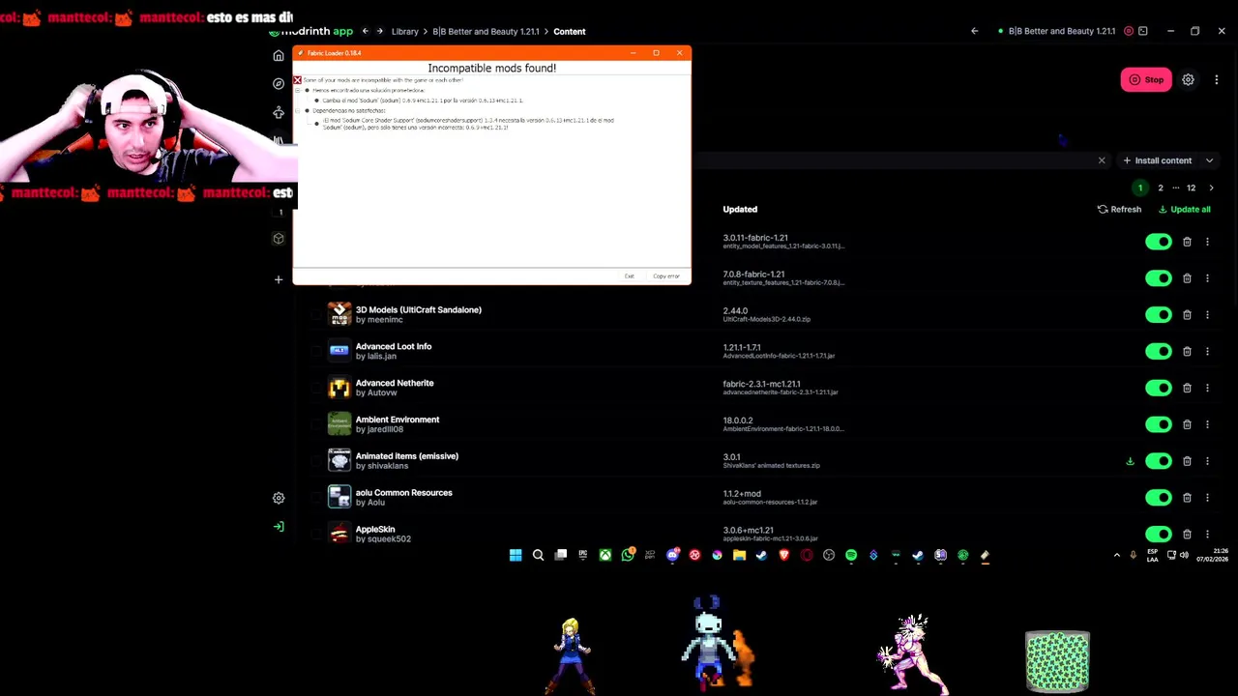The width and height of the screenshot is (1238, 696).
Task: Stop the running instance
Action: [1146, 80]
